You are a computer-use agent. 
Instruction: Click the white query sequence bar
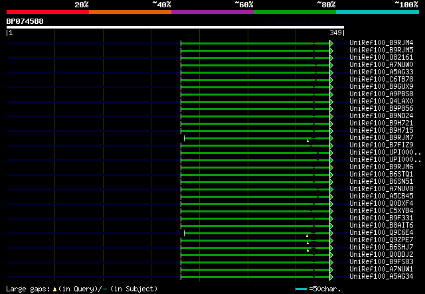pos(175,27)
